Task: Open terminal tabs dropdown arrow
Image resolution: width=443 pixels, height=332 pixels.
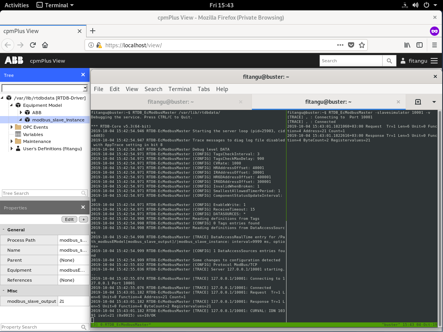Action: (434, 102)
